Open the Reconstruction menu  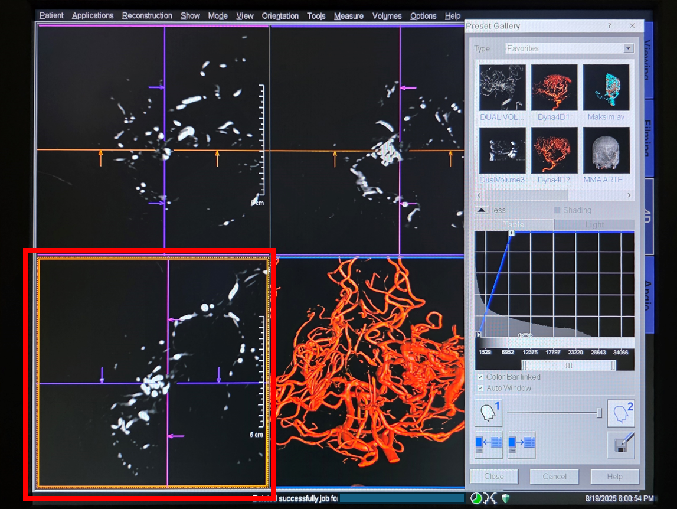point(147,16)
